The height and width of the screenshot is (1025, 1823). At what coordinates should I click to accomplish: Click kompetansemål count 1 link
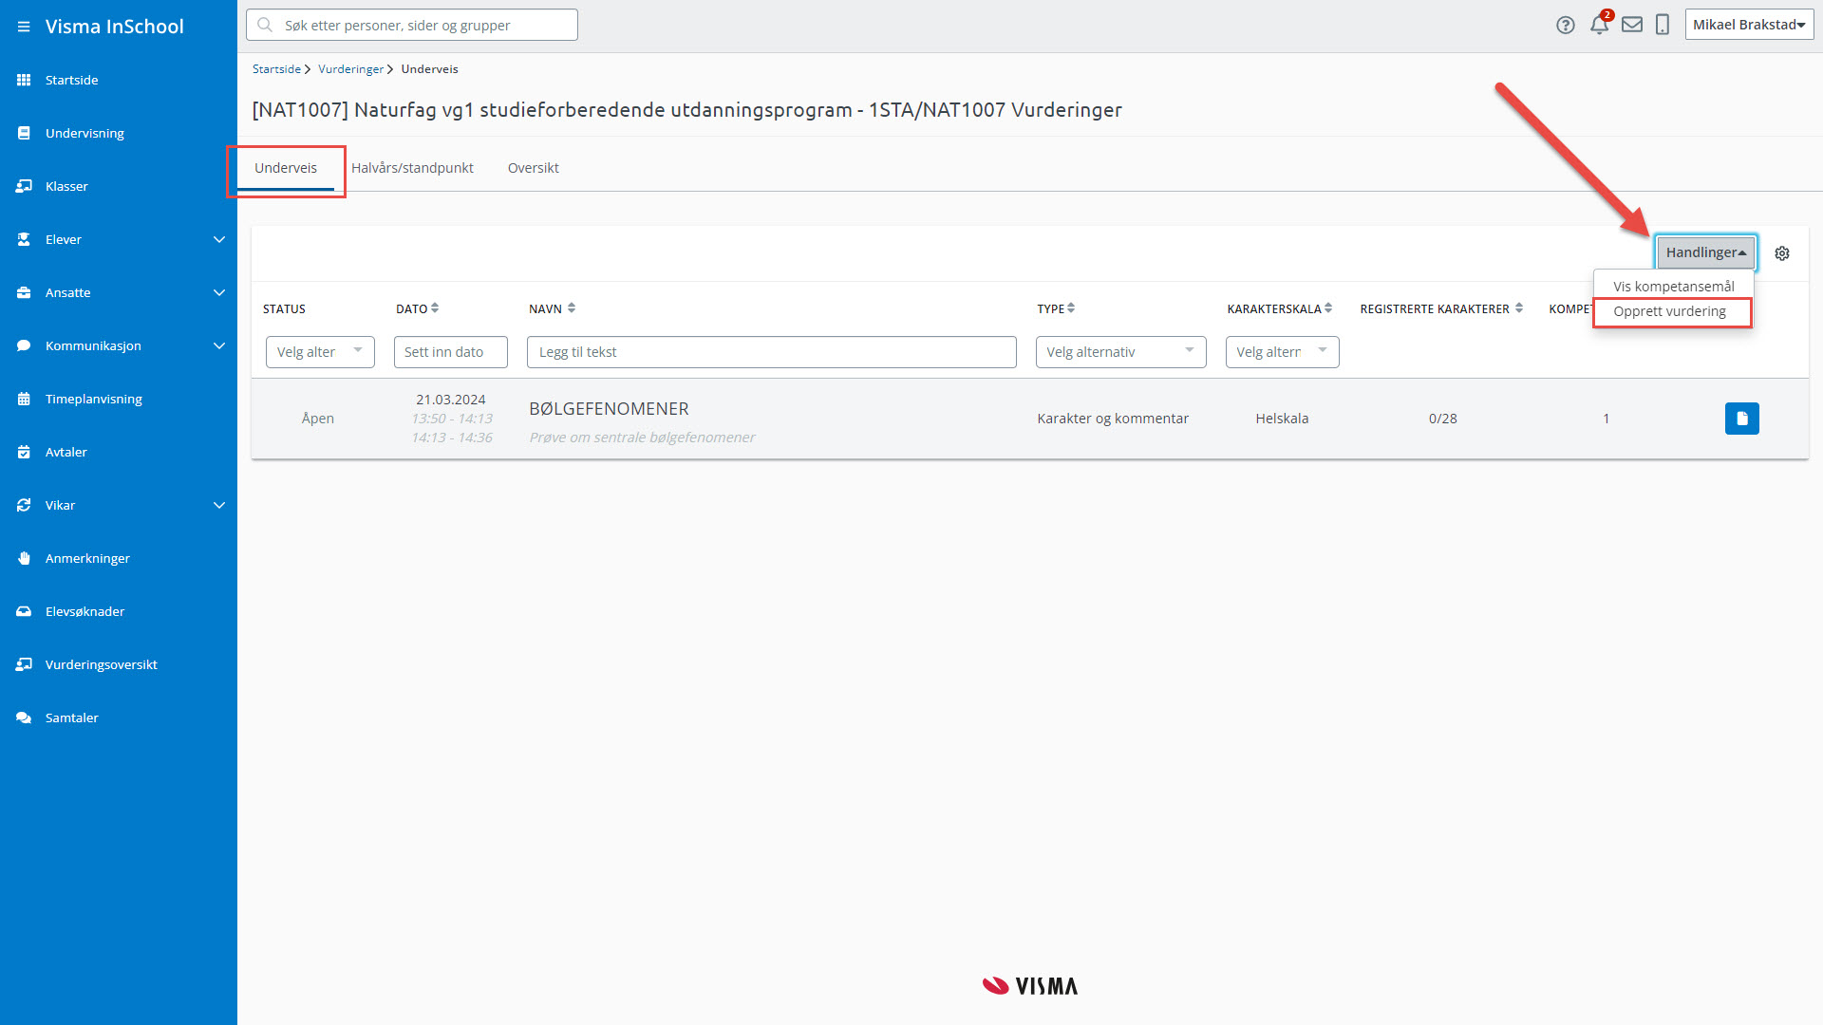(1607, 419)
